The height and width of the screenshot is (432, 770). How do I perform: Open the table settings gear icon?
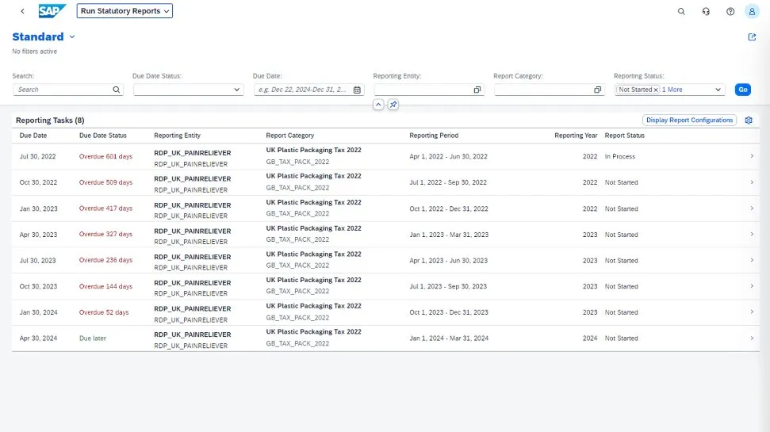[749, 120]
